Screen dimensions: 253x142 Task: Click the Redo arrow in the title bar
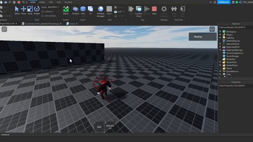tap(10, 2)
